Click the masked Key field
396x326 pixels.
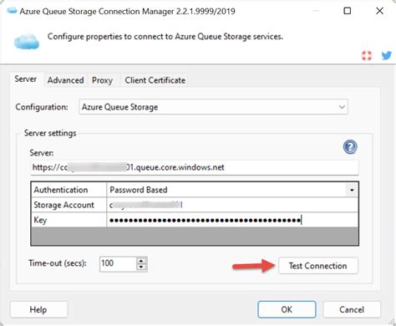pyautogui.click(x=232, y=220)
